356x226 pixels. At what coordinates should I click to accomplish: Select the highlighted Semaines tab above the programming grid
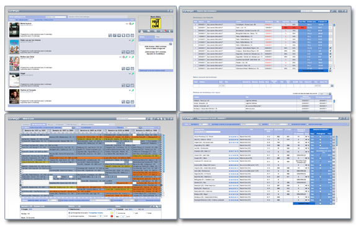(x=38, y=124)
